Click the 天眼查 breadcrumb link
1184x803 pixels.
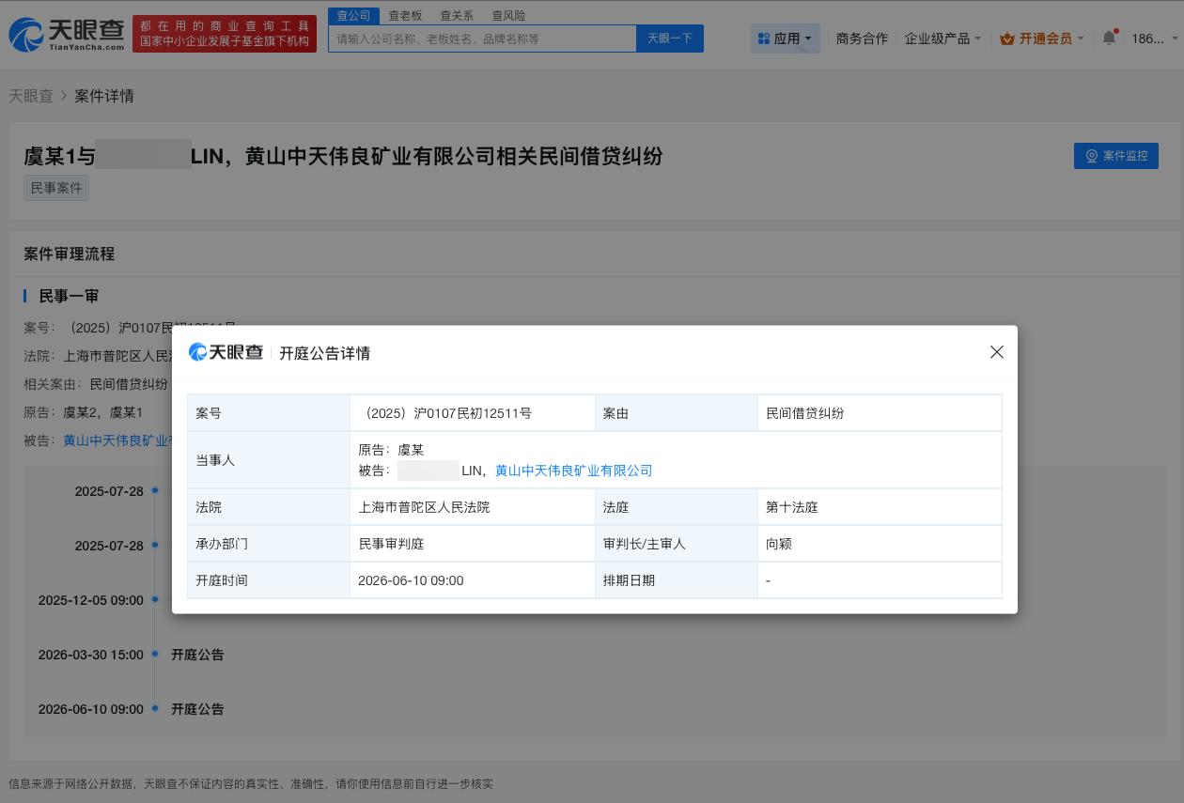[x=31, y=96]
